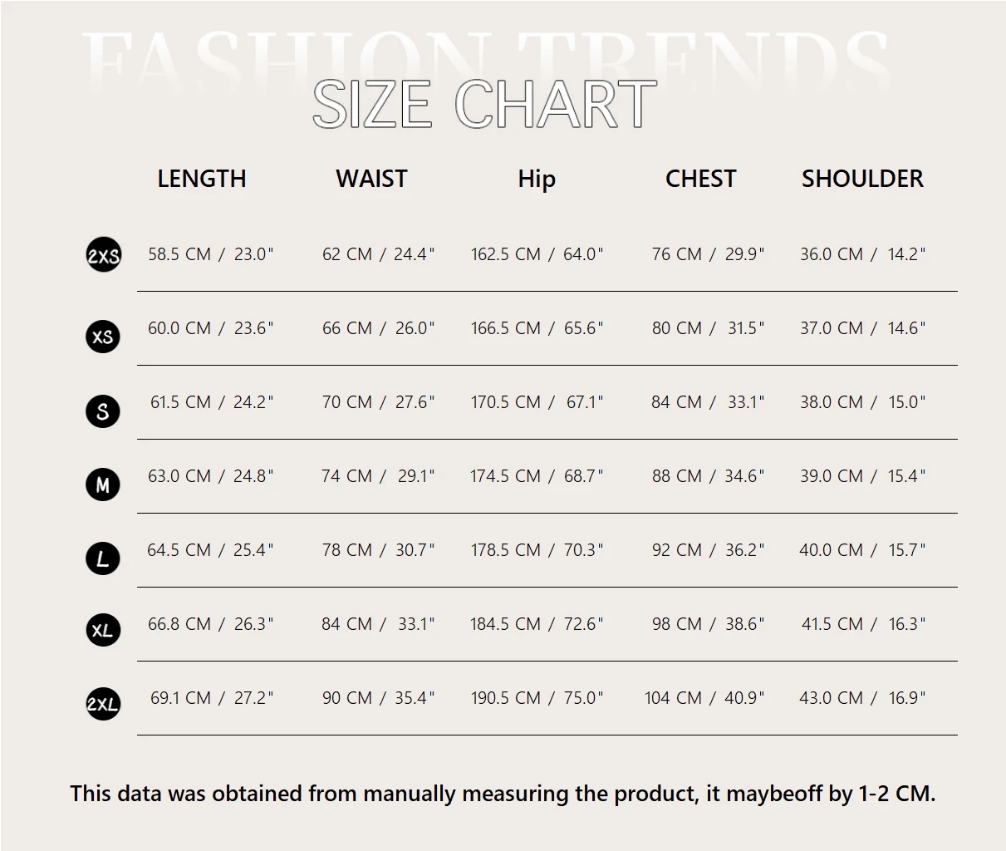This screenshot has height=851, width=1006.
Task: Click the L size badge icon
Action: tap(103, 558)
